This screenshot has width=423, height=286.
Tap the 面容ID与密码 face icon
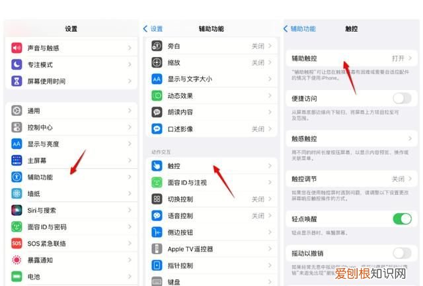pyautogui.click(x=17, y=227)
